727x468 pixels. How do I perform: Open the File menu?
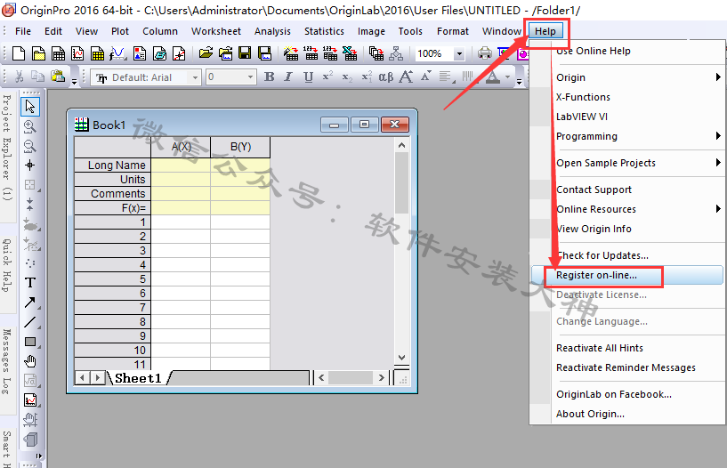pyautogui.click(x=23, y=31)
